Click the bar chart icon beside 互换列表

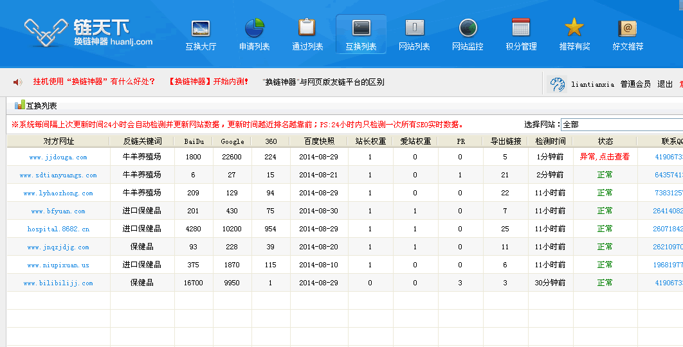tap(19, 105)
